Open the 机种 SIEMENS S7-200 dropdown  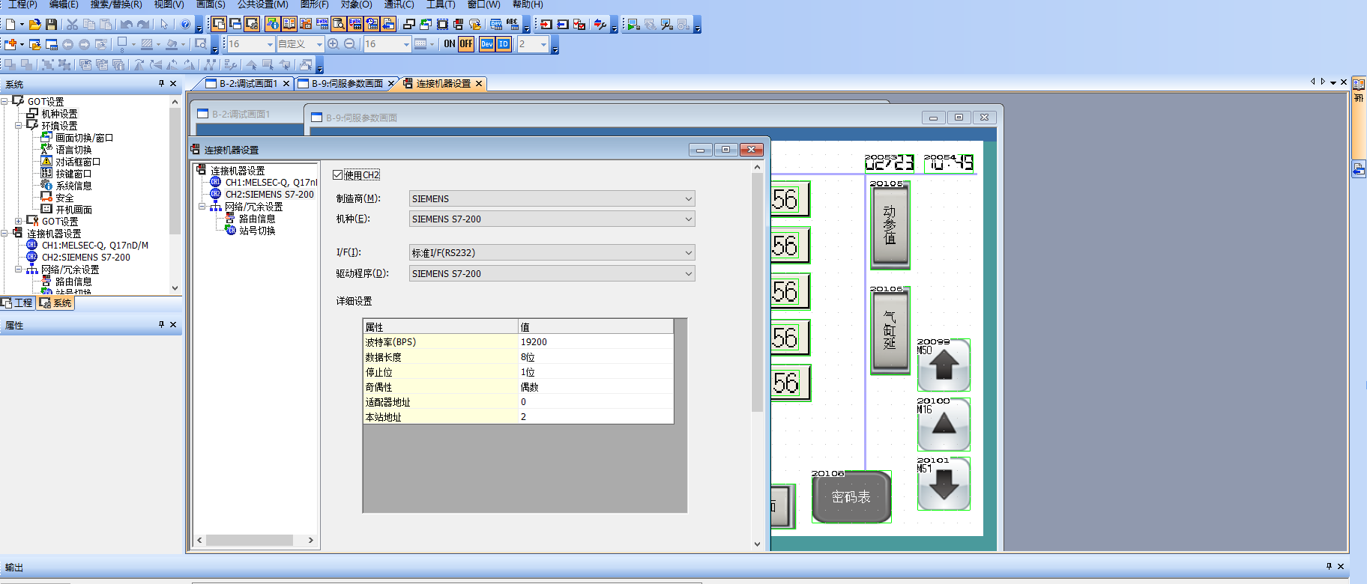552,219
